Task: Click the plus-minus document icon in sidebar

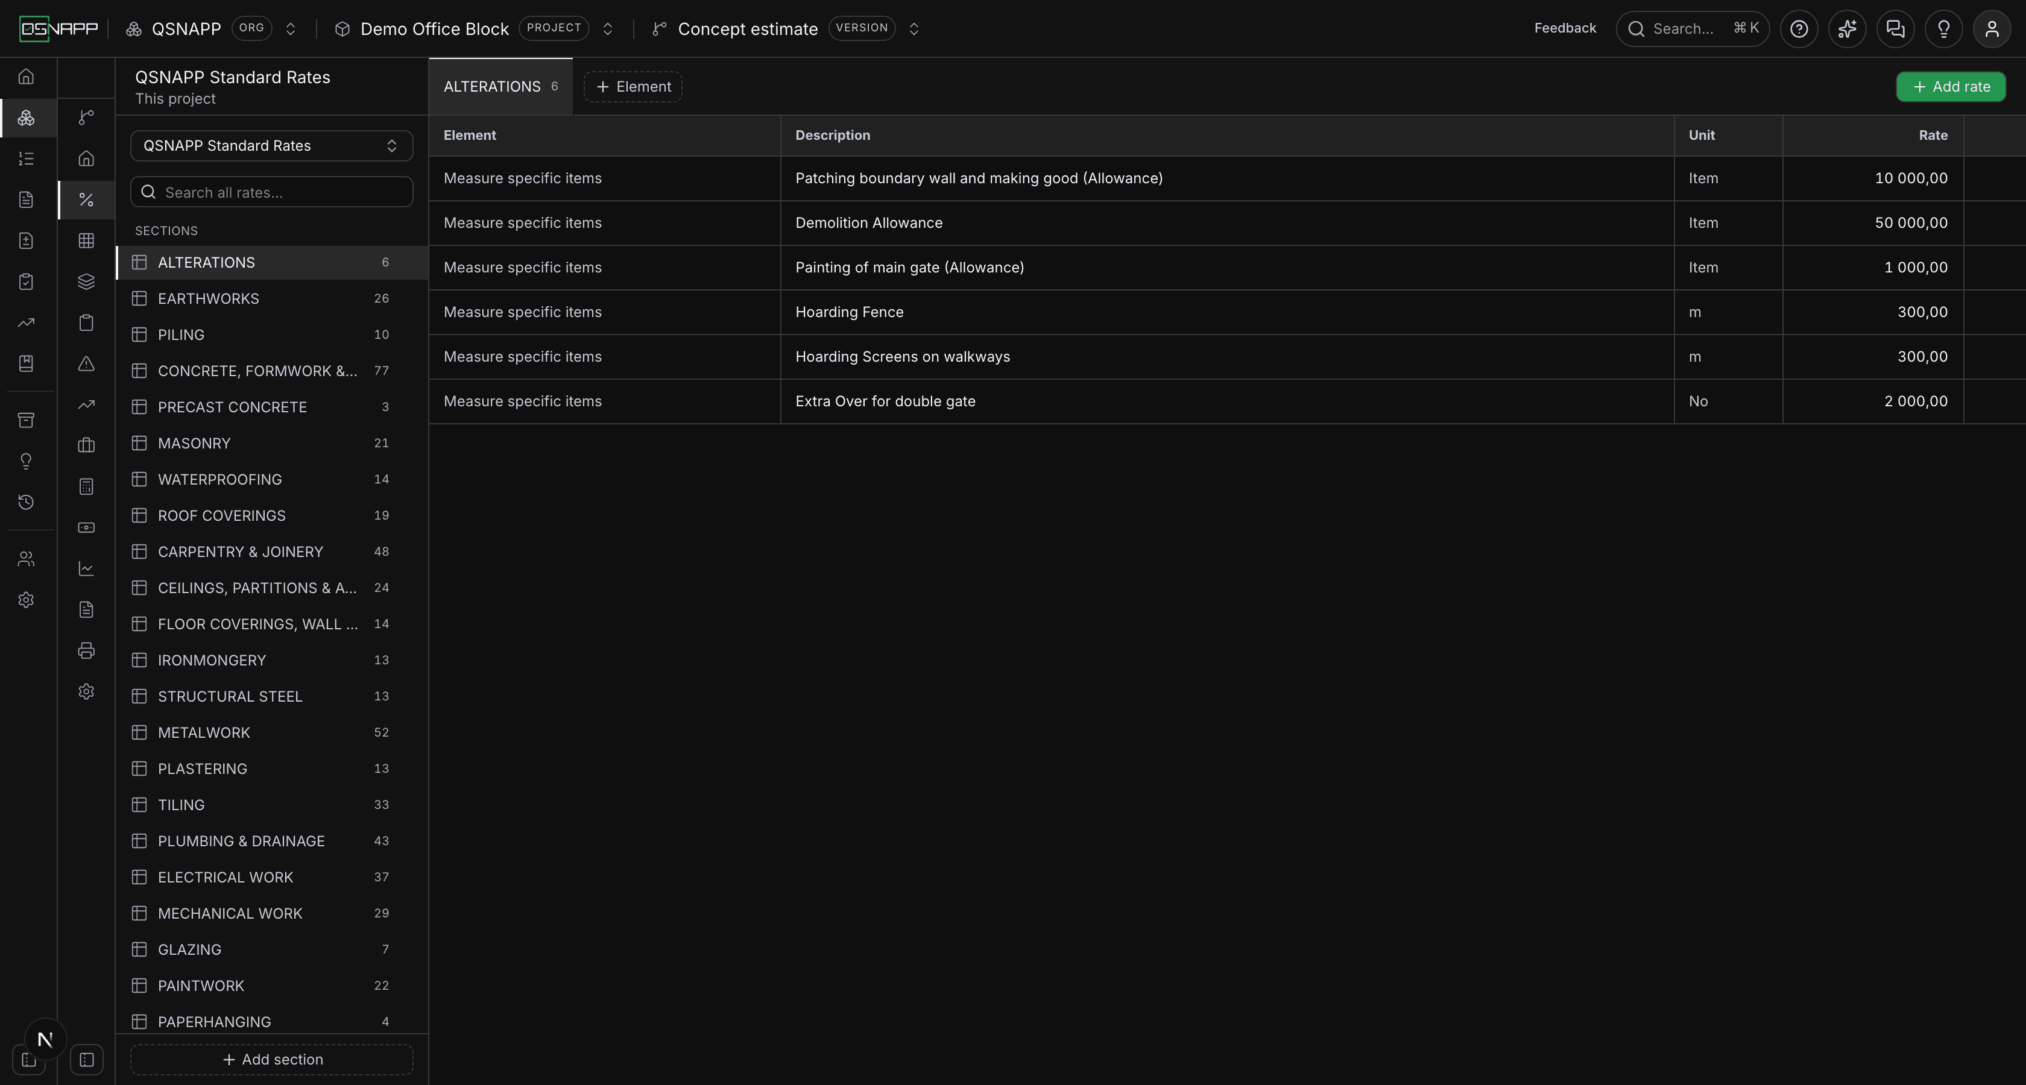Action: (x=26, y=241)
